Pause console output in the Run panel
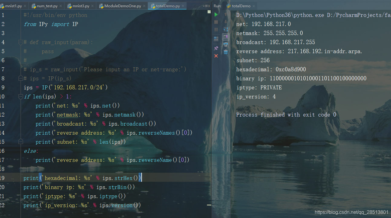 tap(216, 29)
